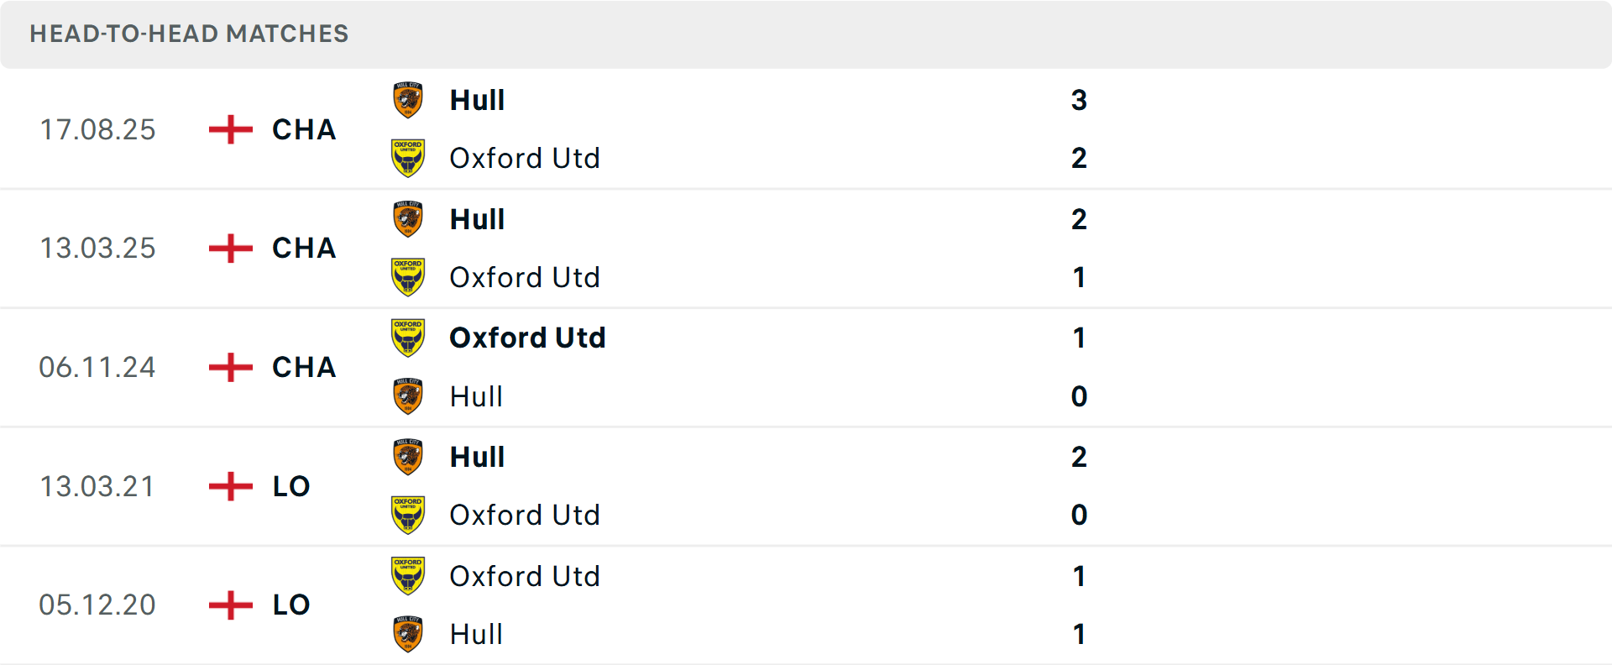Click the LO competition label on 05.12.20
This screenshot has width=1612, height=665.
tap(290, 605)
